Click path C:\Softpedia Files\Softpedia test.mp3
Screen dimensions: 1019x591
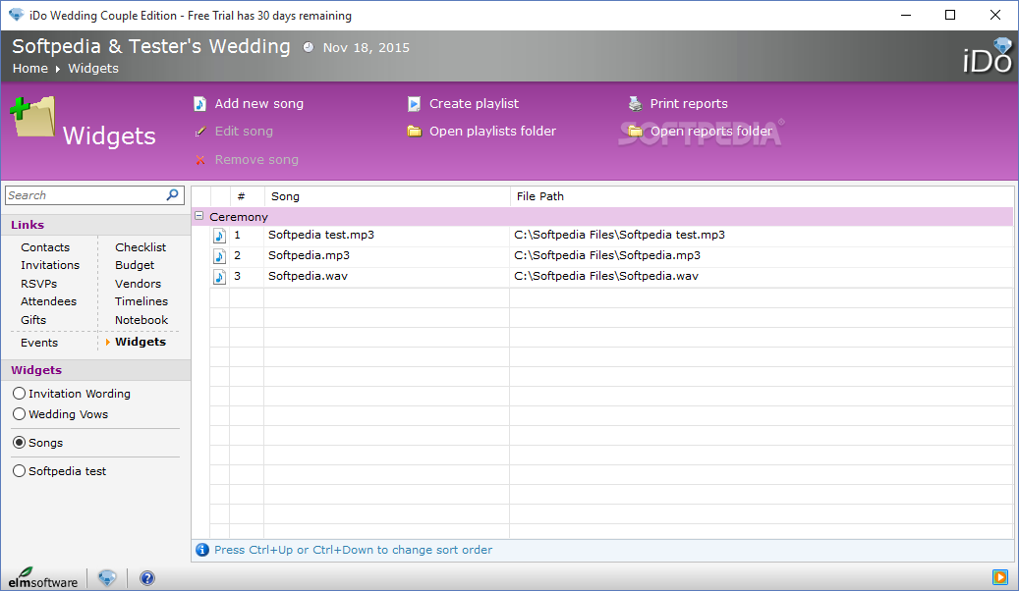pyautogui.click(x=619, y=235)
